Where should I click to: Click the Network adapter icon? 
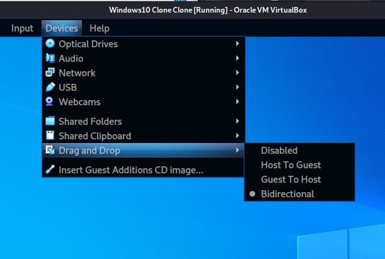pyautogui.click(x=50, y=73)
